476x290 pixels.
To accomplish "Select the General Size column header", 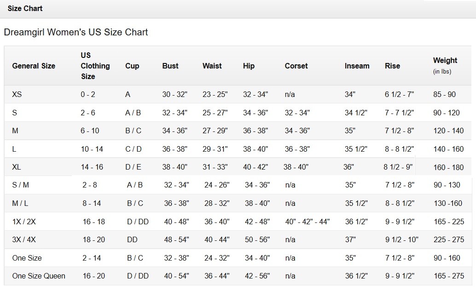I will point(34,66).
